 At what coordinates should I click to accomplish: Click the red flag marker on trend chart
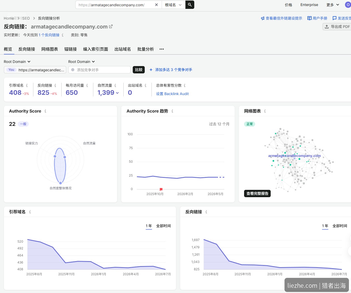(161, 189)
